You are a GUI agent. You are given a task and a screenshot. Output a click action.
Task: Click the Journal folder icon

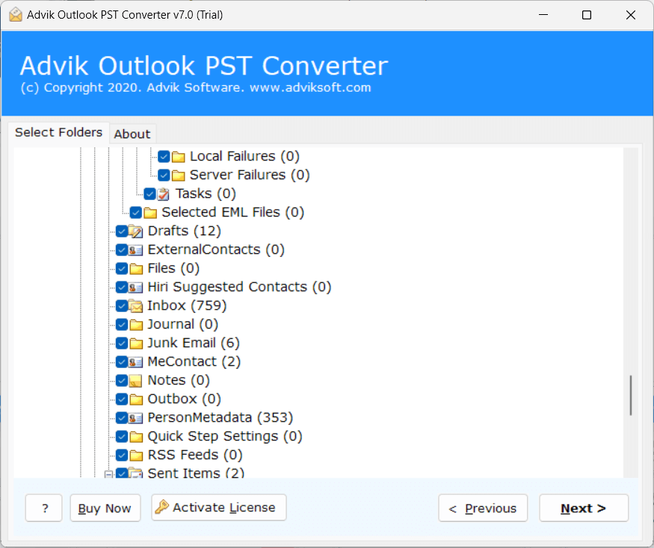[136, 325]
